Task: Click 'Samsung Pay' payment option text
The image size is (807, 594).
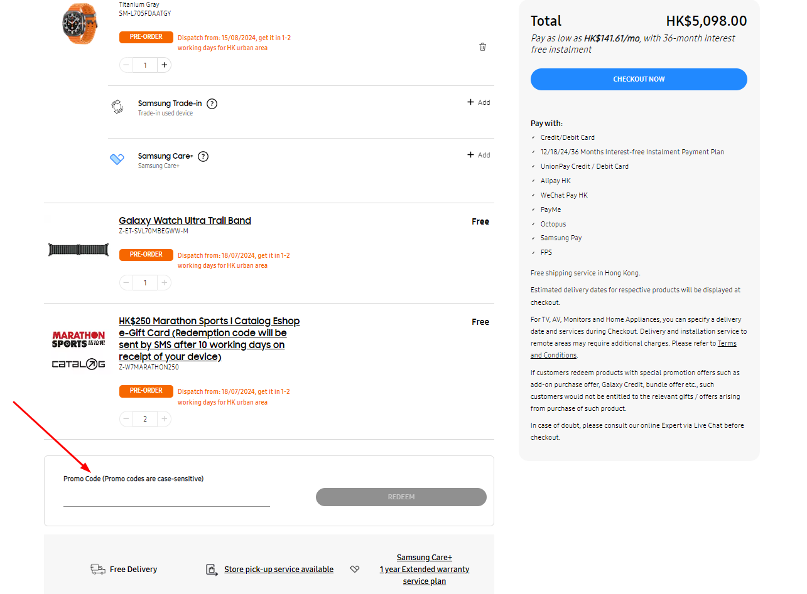Action: pyautogui.click(x=561, y=238)
